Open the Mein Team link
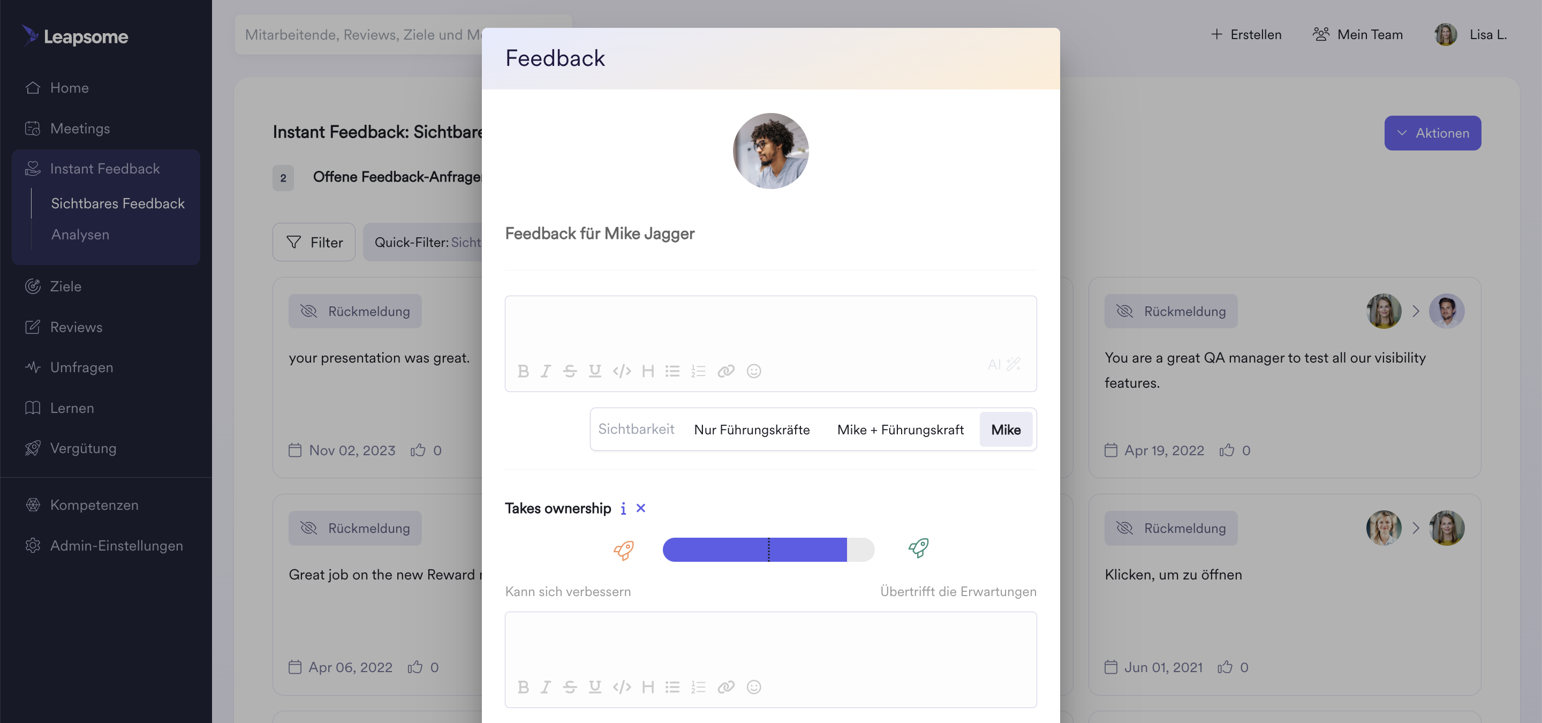 (x=1357, y=35)
